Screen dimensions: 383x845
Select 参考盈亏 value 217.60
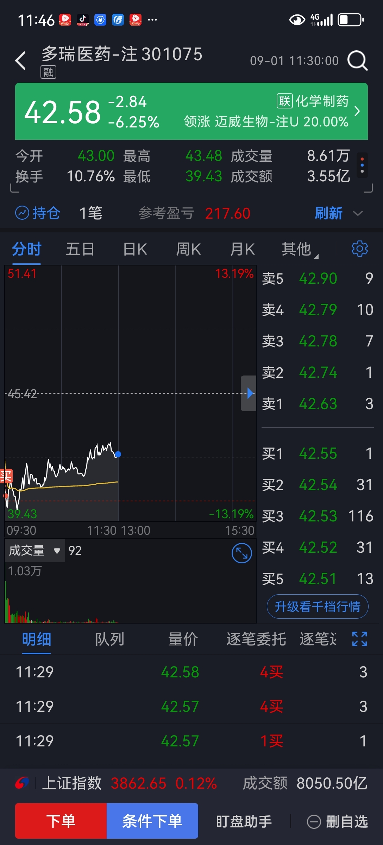228,213
